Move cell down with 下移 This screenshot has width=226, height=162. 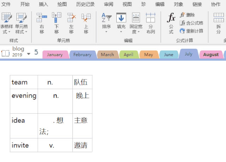pos(57,23)
